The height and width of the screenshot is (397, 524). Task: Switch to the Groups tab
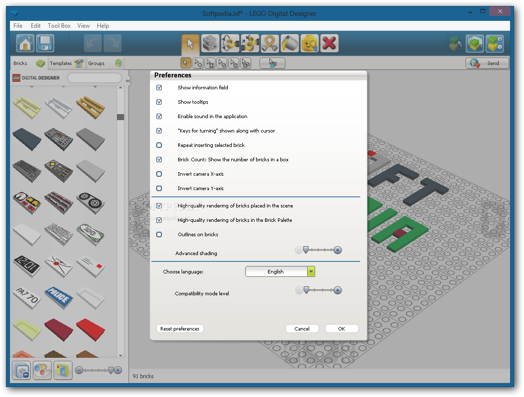pyautogui.click(x=104, y=63)
